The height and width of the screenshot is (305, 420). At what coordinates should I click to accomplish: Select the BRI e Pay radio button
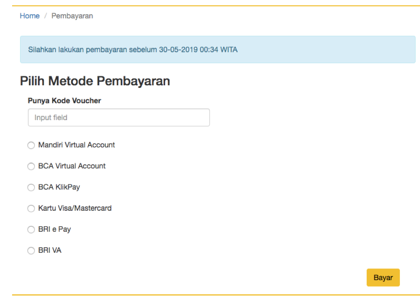tap(31, 230)
